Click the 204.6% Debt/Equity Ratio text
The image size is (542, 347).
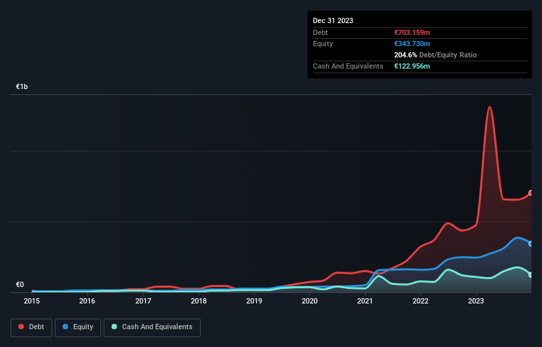pos(435,55)
